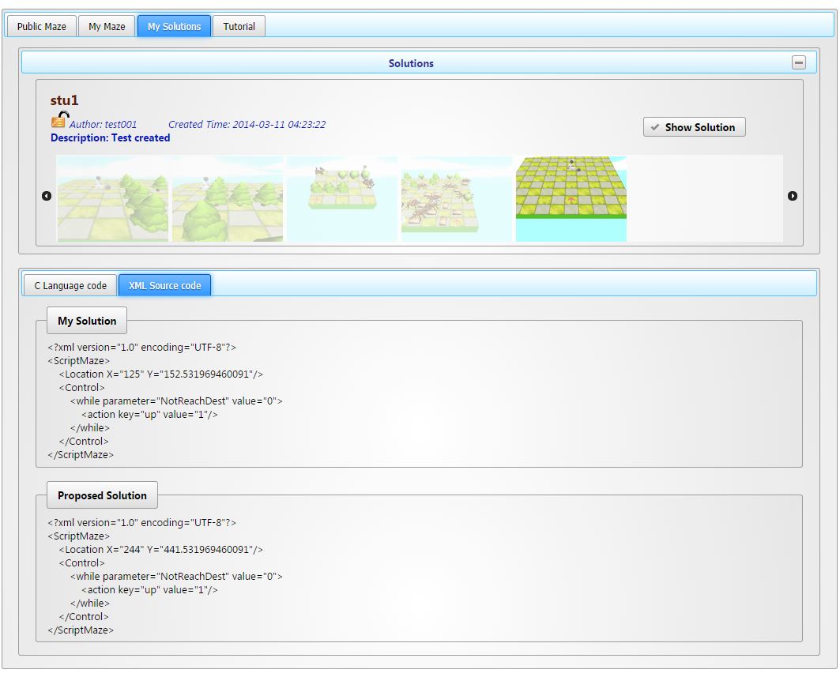Open the My Maze tab
The width and height of the screenshot is (840, 677).
107,26
